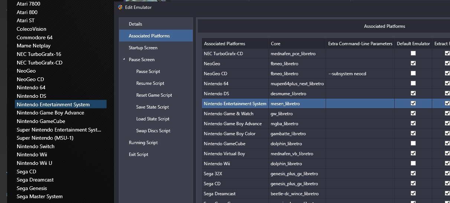
Task: Click the gw_libretro core cell
Action: [x=297, y=113]
